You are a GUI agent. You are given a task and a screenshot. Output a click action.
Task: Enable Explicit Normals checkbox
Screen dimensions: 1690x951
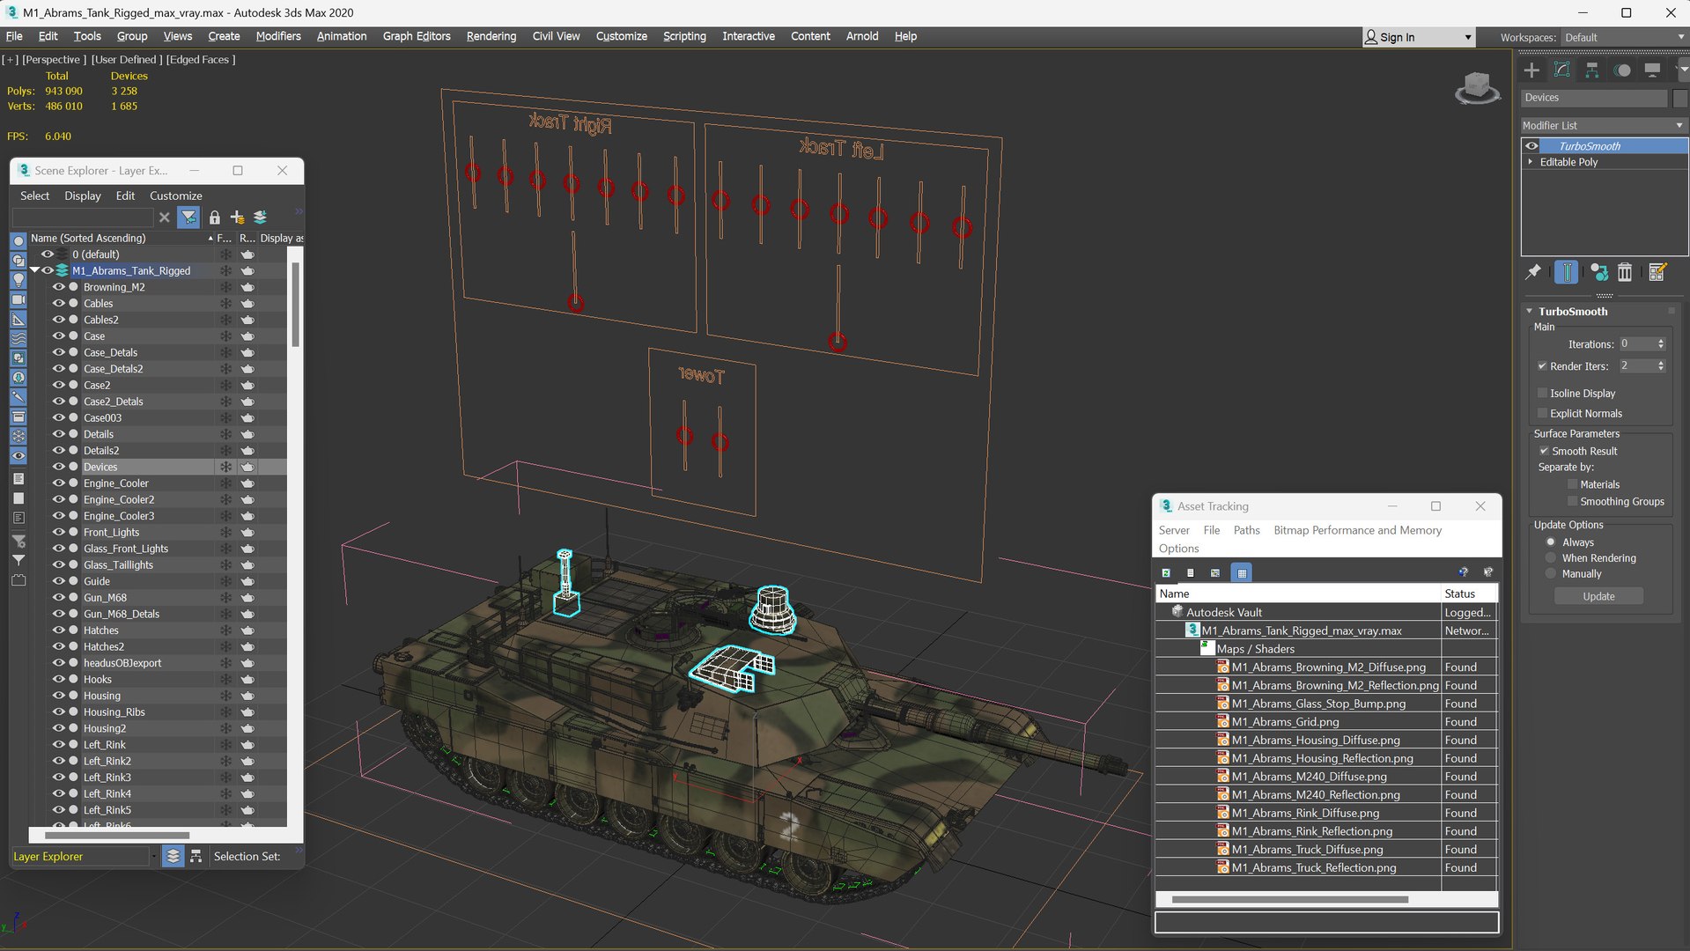1542,414
